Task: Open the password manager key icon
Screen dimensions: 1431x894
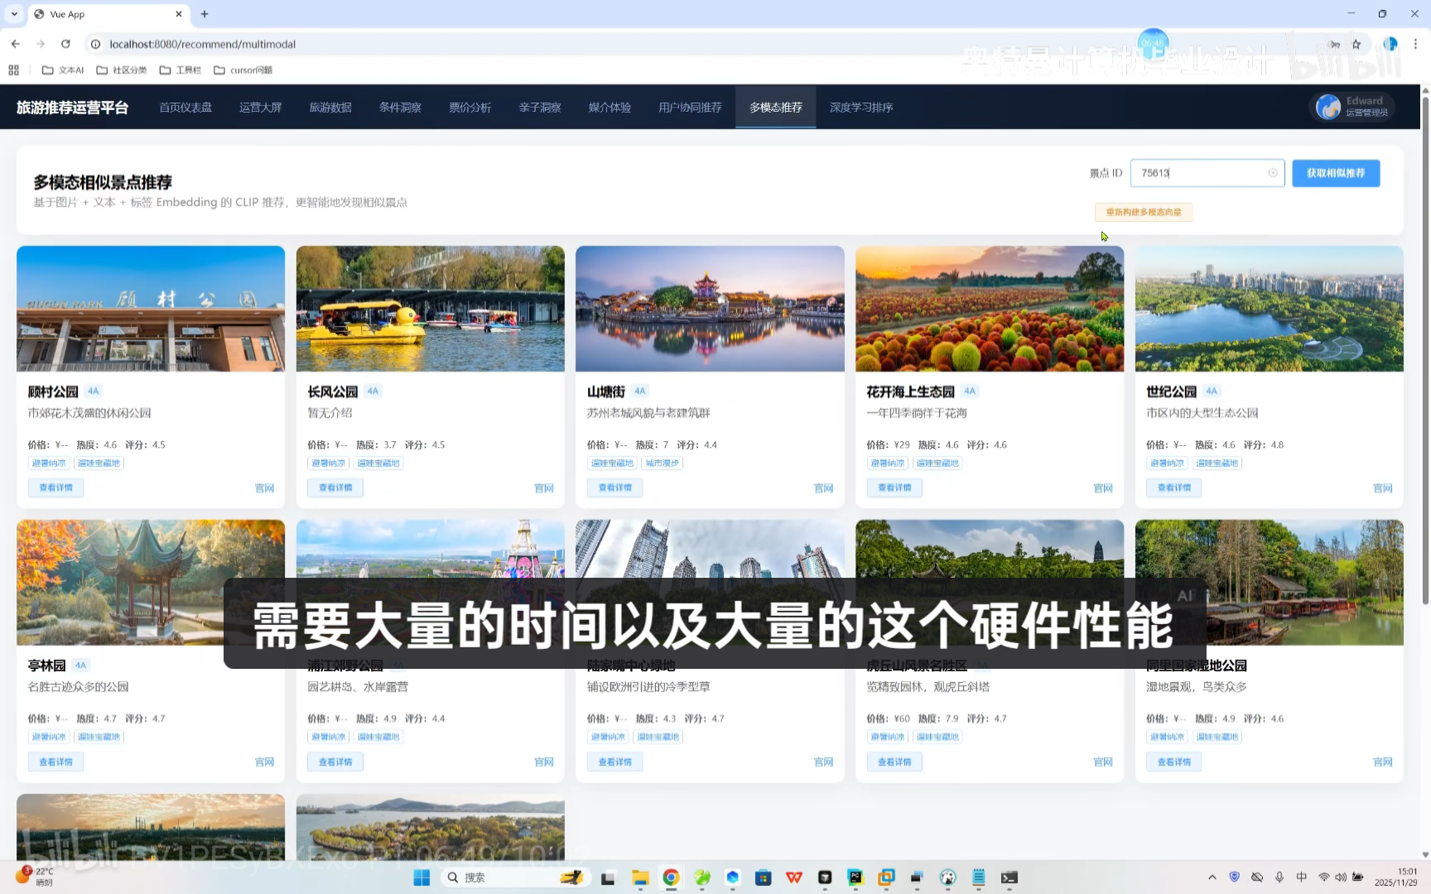Action: click(x=1334, y=44)
